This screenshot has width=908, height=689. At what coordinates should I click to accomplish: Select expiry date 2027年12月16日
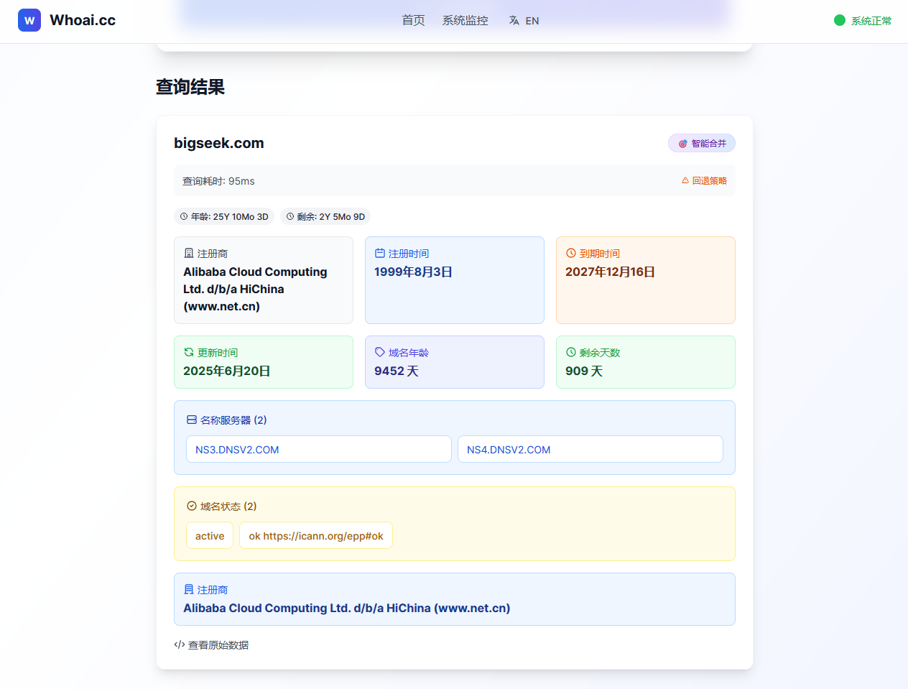point(610,272)
